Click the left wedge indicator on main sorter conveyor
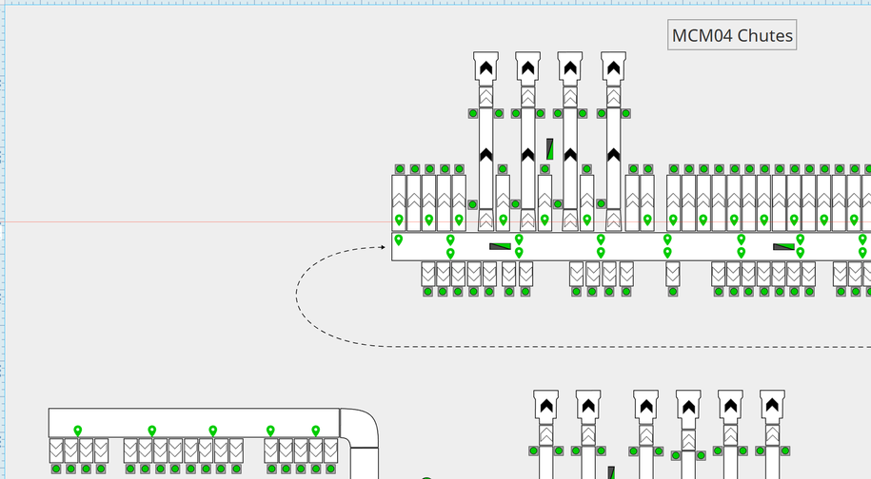871x479 pixels. pyautogui.click(x=500, y=247)
